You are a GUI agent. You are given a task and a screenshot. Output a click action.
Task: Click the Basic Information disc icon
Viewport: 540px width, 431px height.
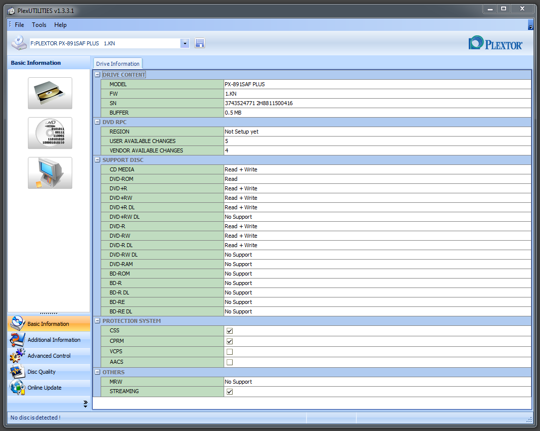point(17,323)
